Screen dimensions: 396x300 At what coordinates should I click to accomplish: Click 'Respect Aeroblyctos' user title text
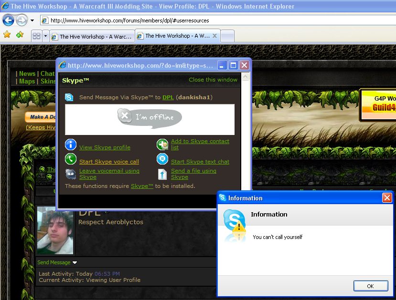pos(111,222)
